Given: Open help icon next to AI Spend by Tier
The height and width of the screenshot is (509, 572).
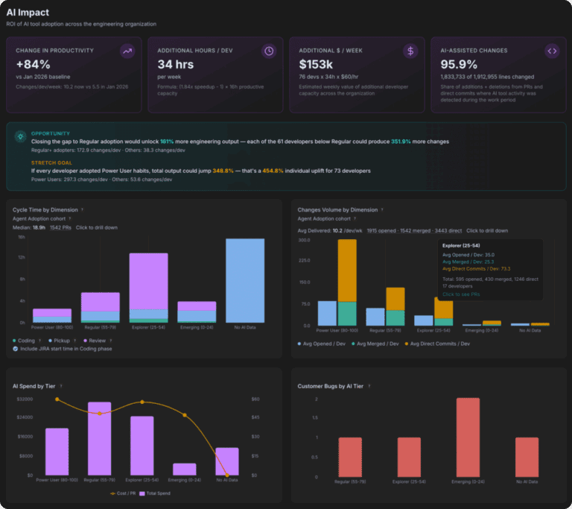Looking at the screenshot, I should (61, 386).
